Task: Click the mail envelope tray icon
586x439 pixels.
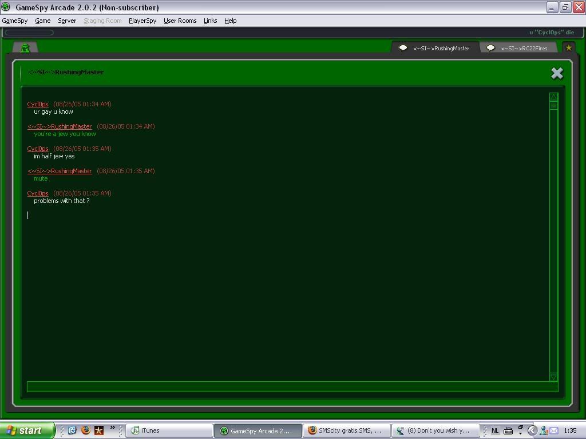Action: pos(554,431)
